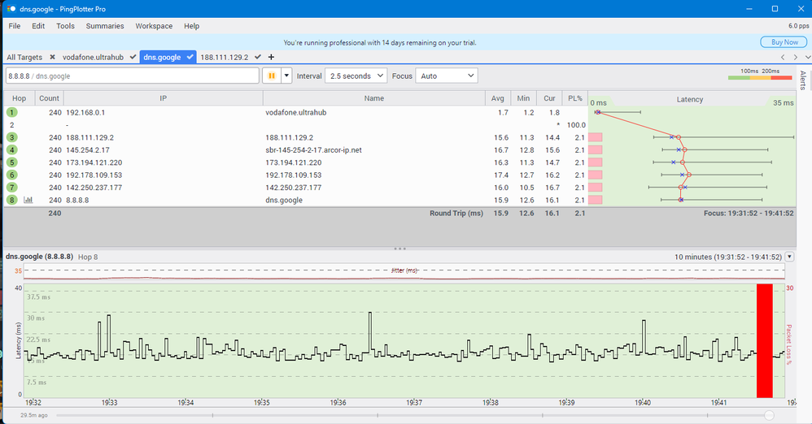
Task: Open the Summaries menu
Action: 105,26
